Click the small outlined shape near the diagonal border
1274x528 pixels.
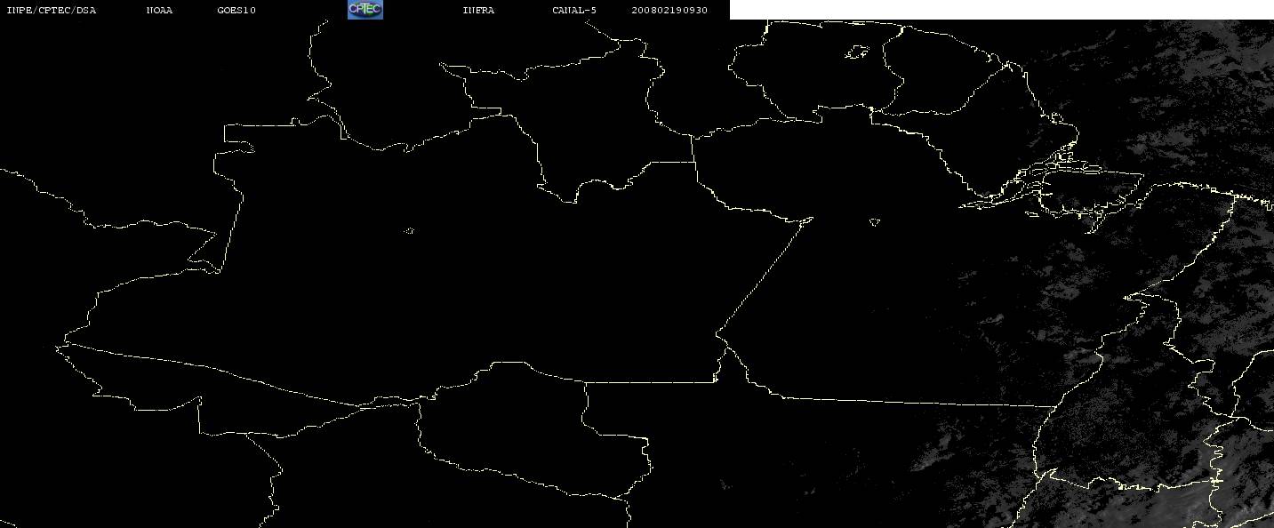875,222
